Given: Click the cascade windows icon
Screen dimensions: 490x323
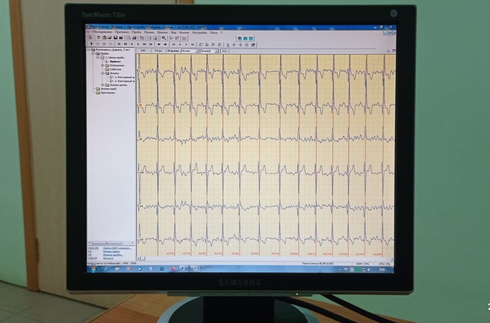Looking at the screenshot, I should 239,38.
